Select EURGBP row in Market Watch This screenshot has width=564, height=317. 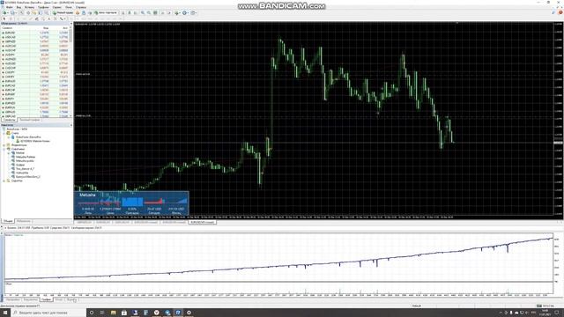pos(35,94)
